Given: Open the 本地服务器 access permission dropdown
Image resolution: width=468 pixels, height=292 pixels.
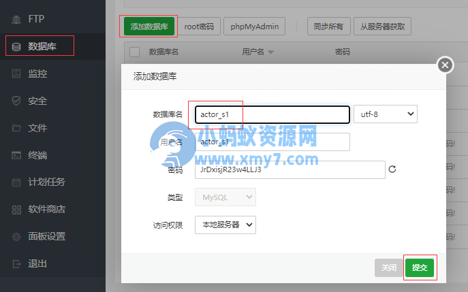Looking at the screenshot, I should pos(225,225).
